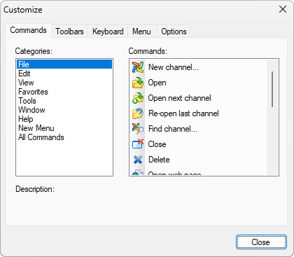294x257 pixels.
Task: Click the Close window icon with red X
Action: [x=138, y=144]
